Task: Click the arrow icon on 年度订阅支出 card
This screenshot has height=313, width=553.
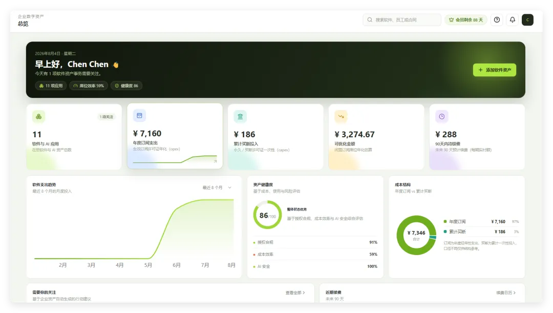Action: pyautogui.click(x=215, y=161)
